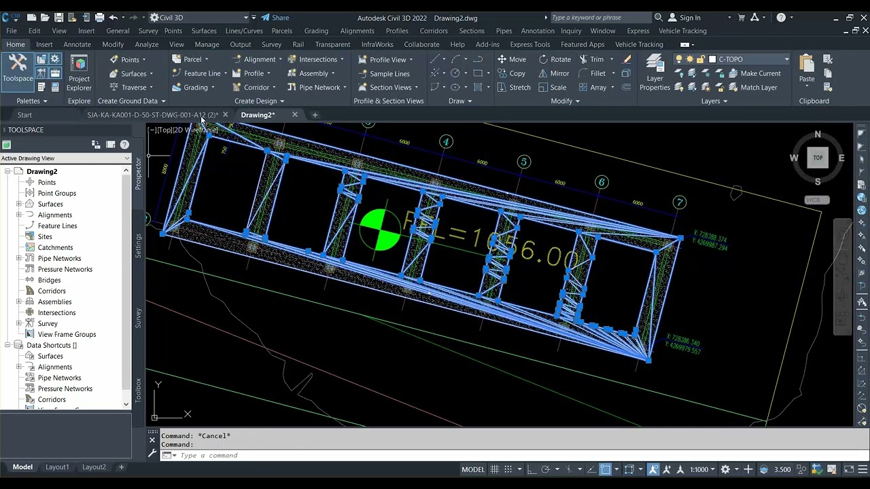The image size is (870, 489).
Task: Add new drawing tab with plus
Action: [315, 115]
